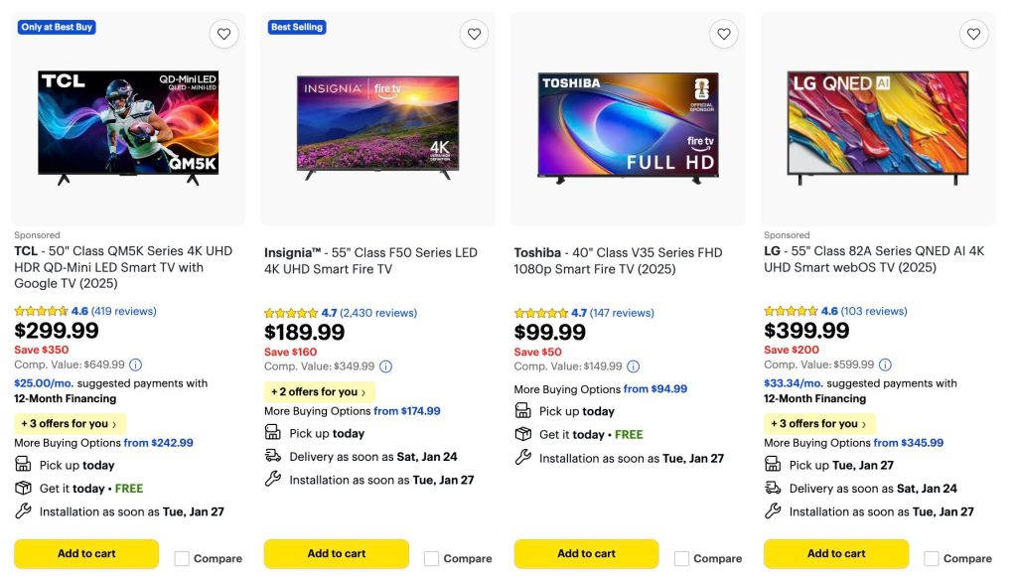The image size is (1017, 580).
Task: Tick Compare checkbox on Toshiba TV
Action: (682, 558)
